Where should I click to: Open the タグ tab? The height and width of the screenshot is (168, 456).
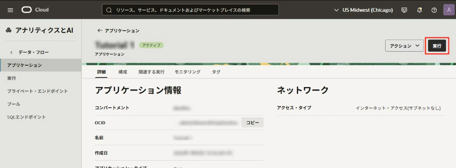(216, 72)
